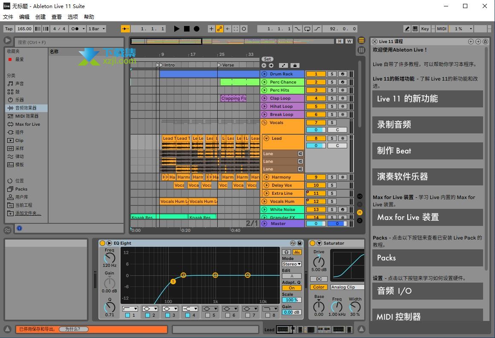The image size is (495, 338).
Task: Solo the Perc Hits track
Action: [332, 90]
